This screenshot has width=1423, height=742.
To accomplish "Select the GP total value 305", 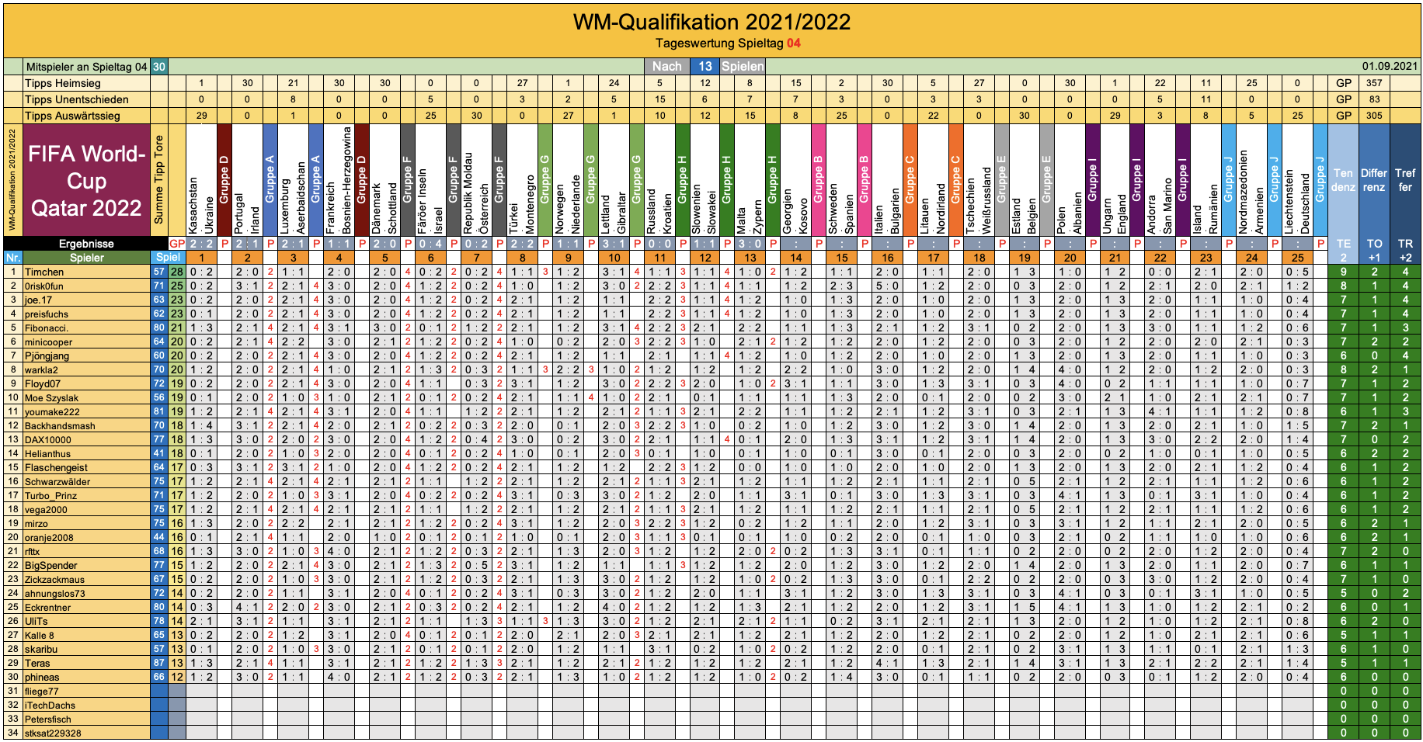I will click(1375, 116).
